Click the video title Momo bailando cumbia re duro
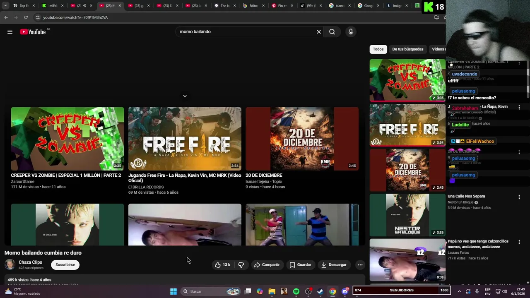This screenshot has width=530, height=298. pyautogui.click(x=43, y=253)
